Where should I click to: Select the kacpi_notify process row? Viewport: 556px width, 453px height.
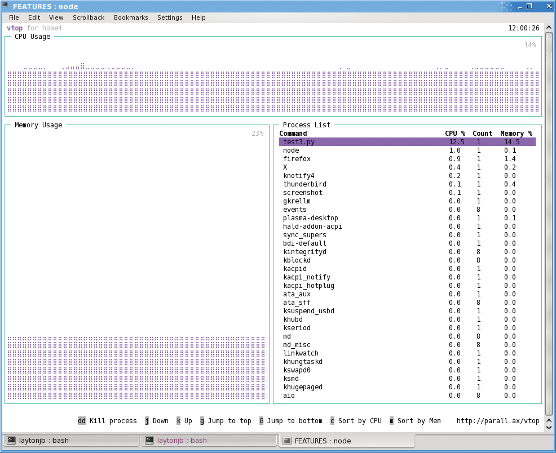407,277
